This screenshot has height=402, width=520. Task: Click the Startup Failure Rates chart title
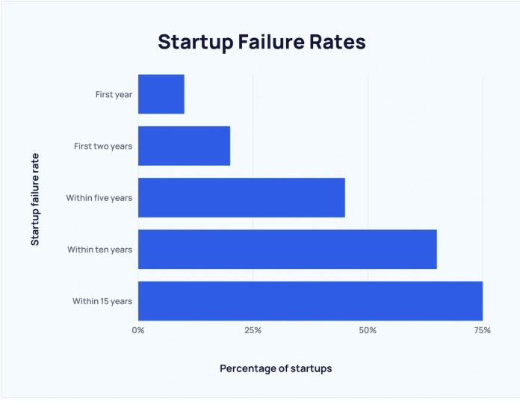261,42
